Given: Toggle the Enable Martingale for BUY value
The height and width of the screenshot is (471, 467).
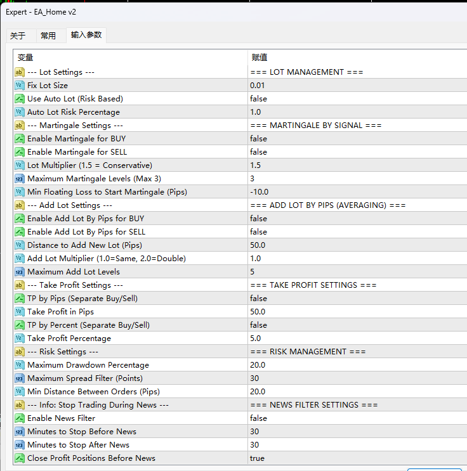Looking at the screenshot, I should [x=258, y=139].
